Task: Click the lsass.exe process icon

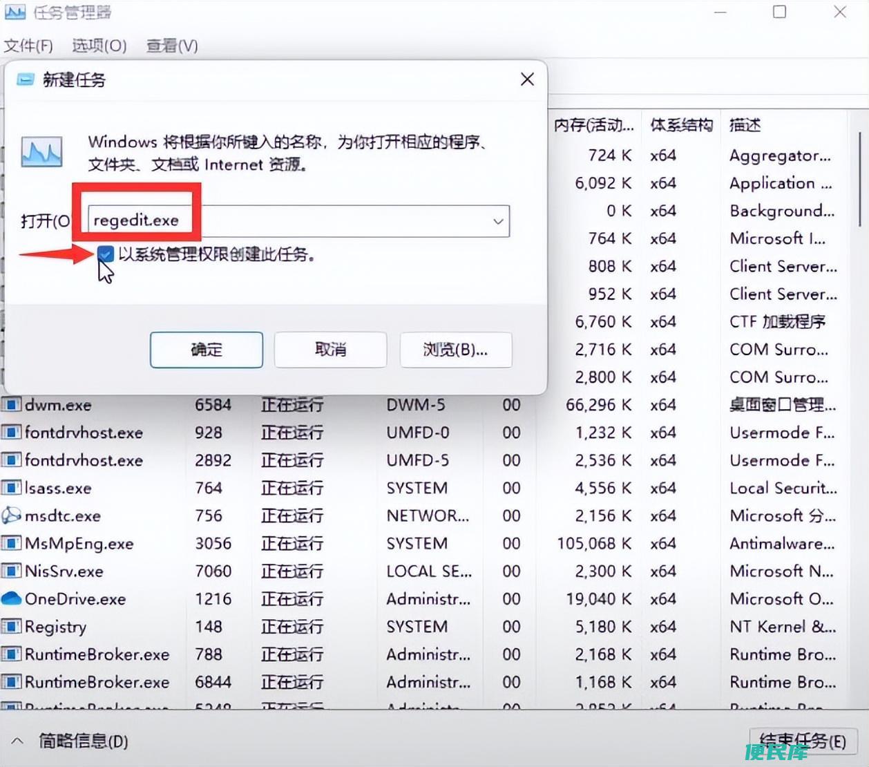Action: pyautogui.click(x=11, y=488)
